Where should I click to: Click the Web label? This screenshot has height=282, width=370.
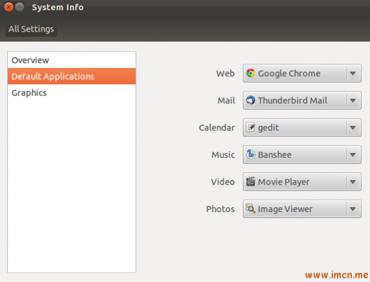point(225,74)
